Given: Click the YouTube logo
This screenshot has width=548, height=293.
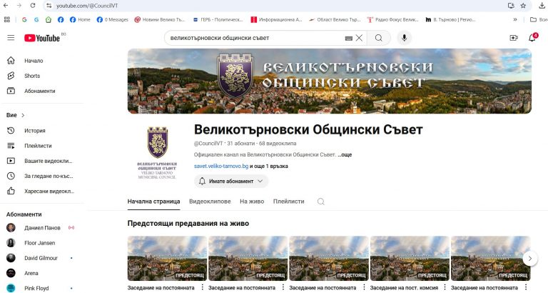Looking at the screenshot, I should coord(41,38).
